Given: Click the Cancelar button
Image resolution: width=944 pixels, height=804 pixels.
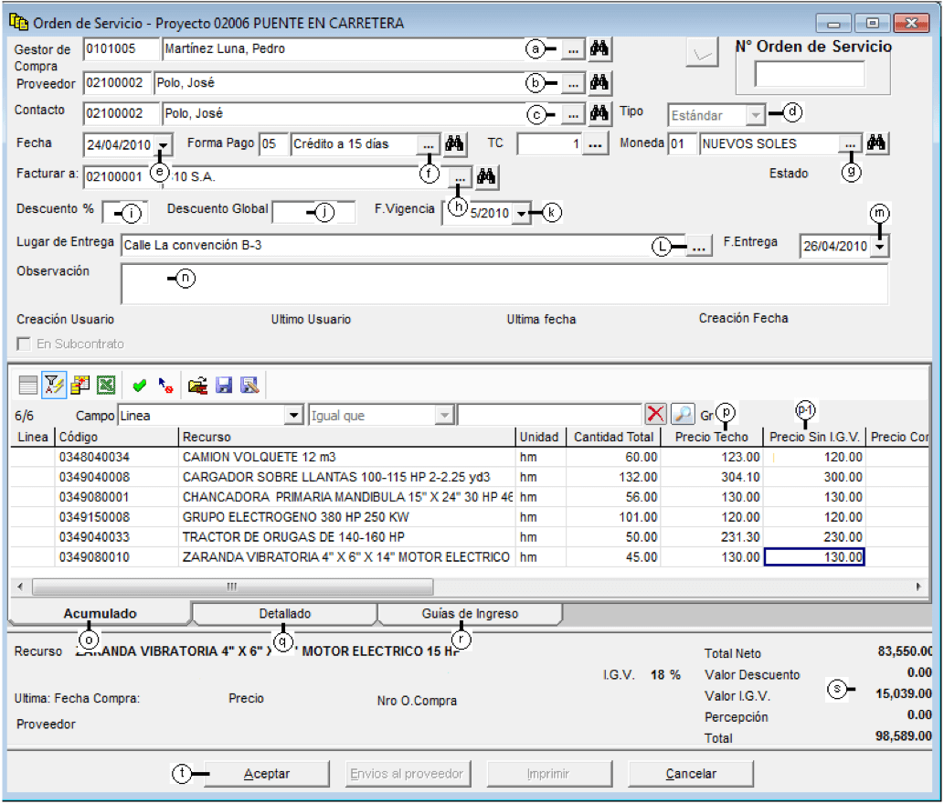Looking at the screenshot, I should pyautogui.click(x=691, y=774).
